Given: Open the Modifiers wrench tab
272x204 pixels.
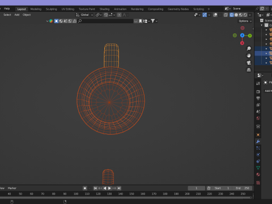Looking at the screenshot, I should click(x=258, y=141).
